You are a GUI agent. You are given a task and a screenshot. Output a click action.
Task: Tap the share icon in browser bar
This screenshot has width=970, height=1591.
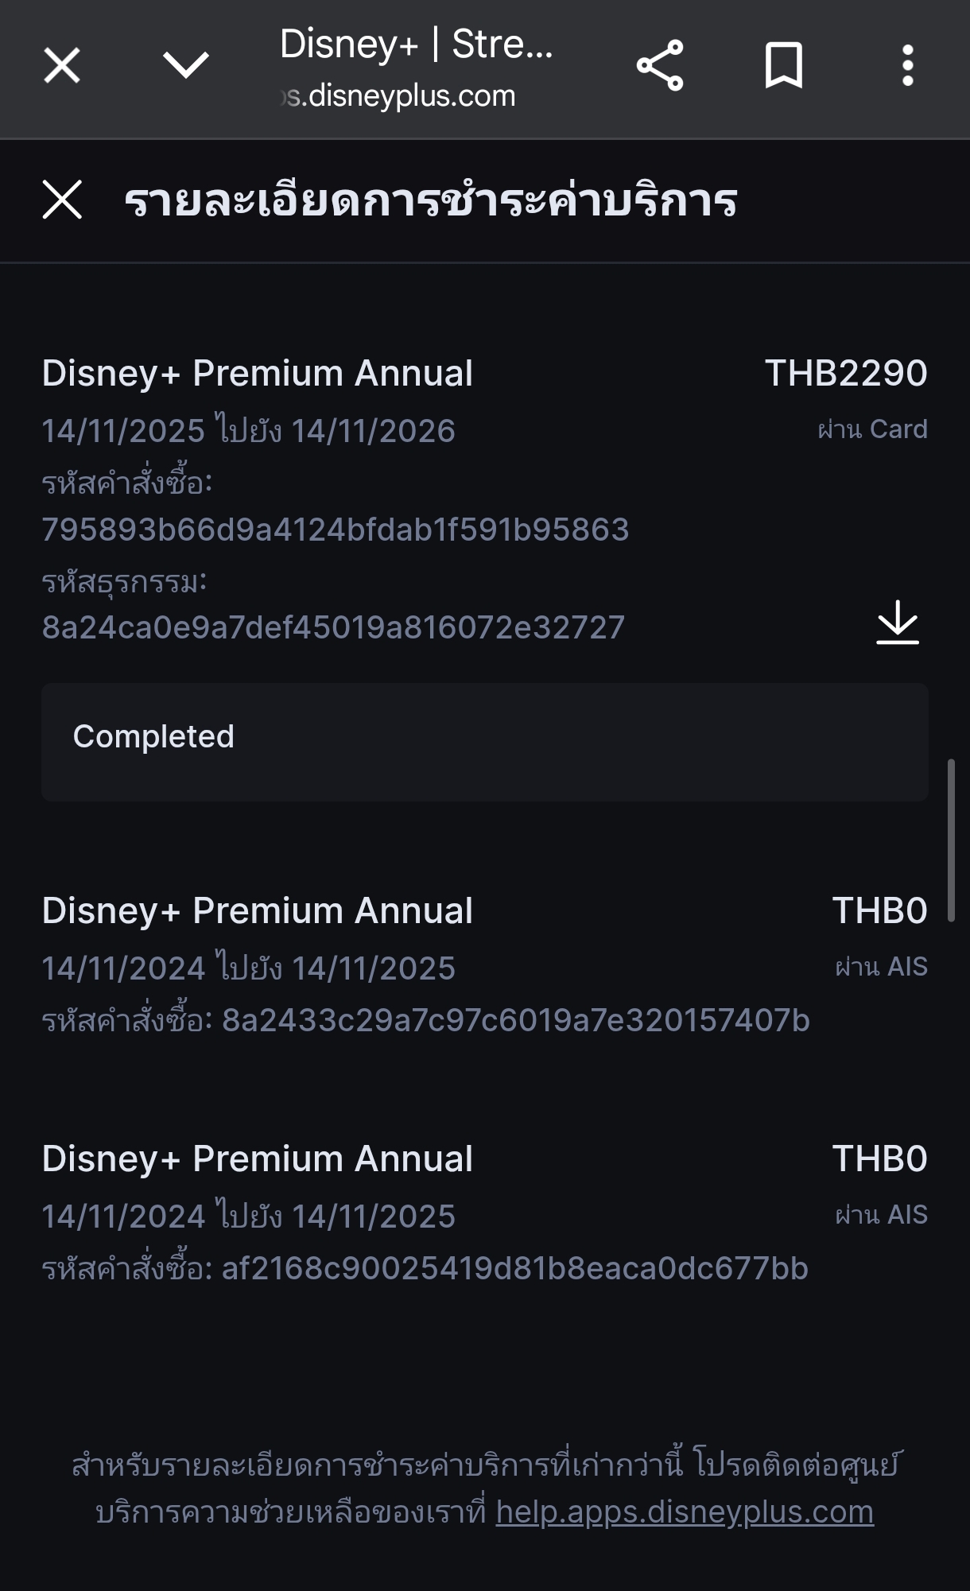point(660,65)
